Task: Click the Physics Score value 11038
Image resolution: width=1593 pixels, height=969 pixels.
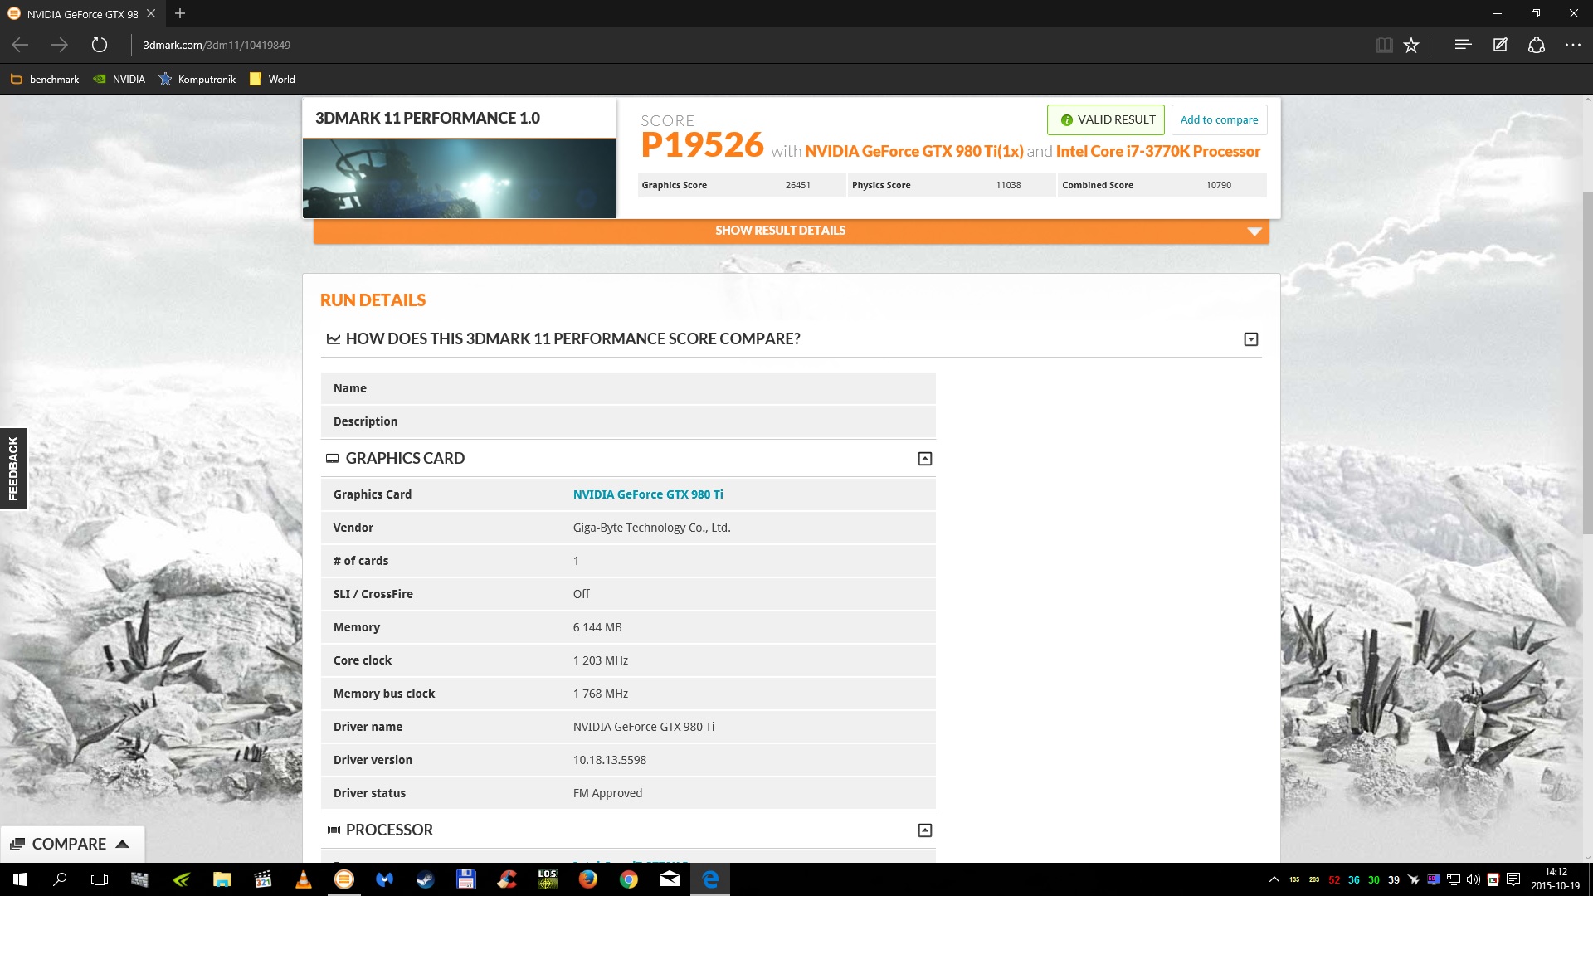Action: point(1007,185)
